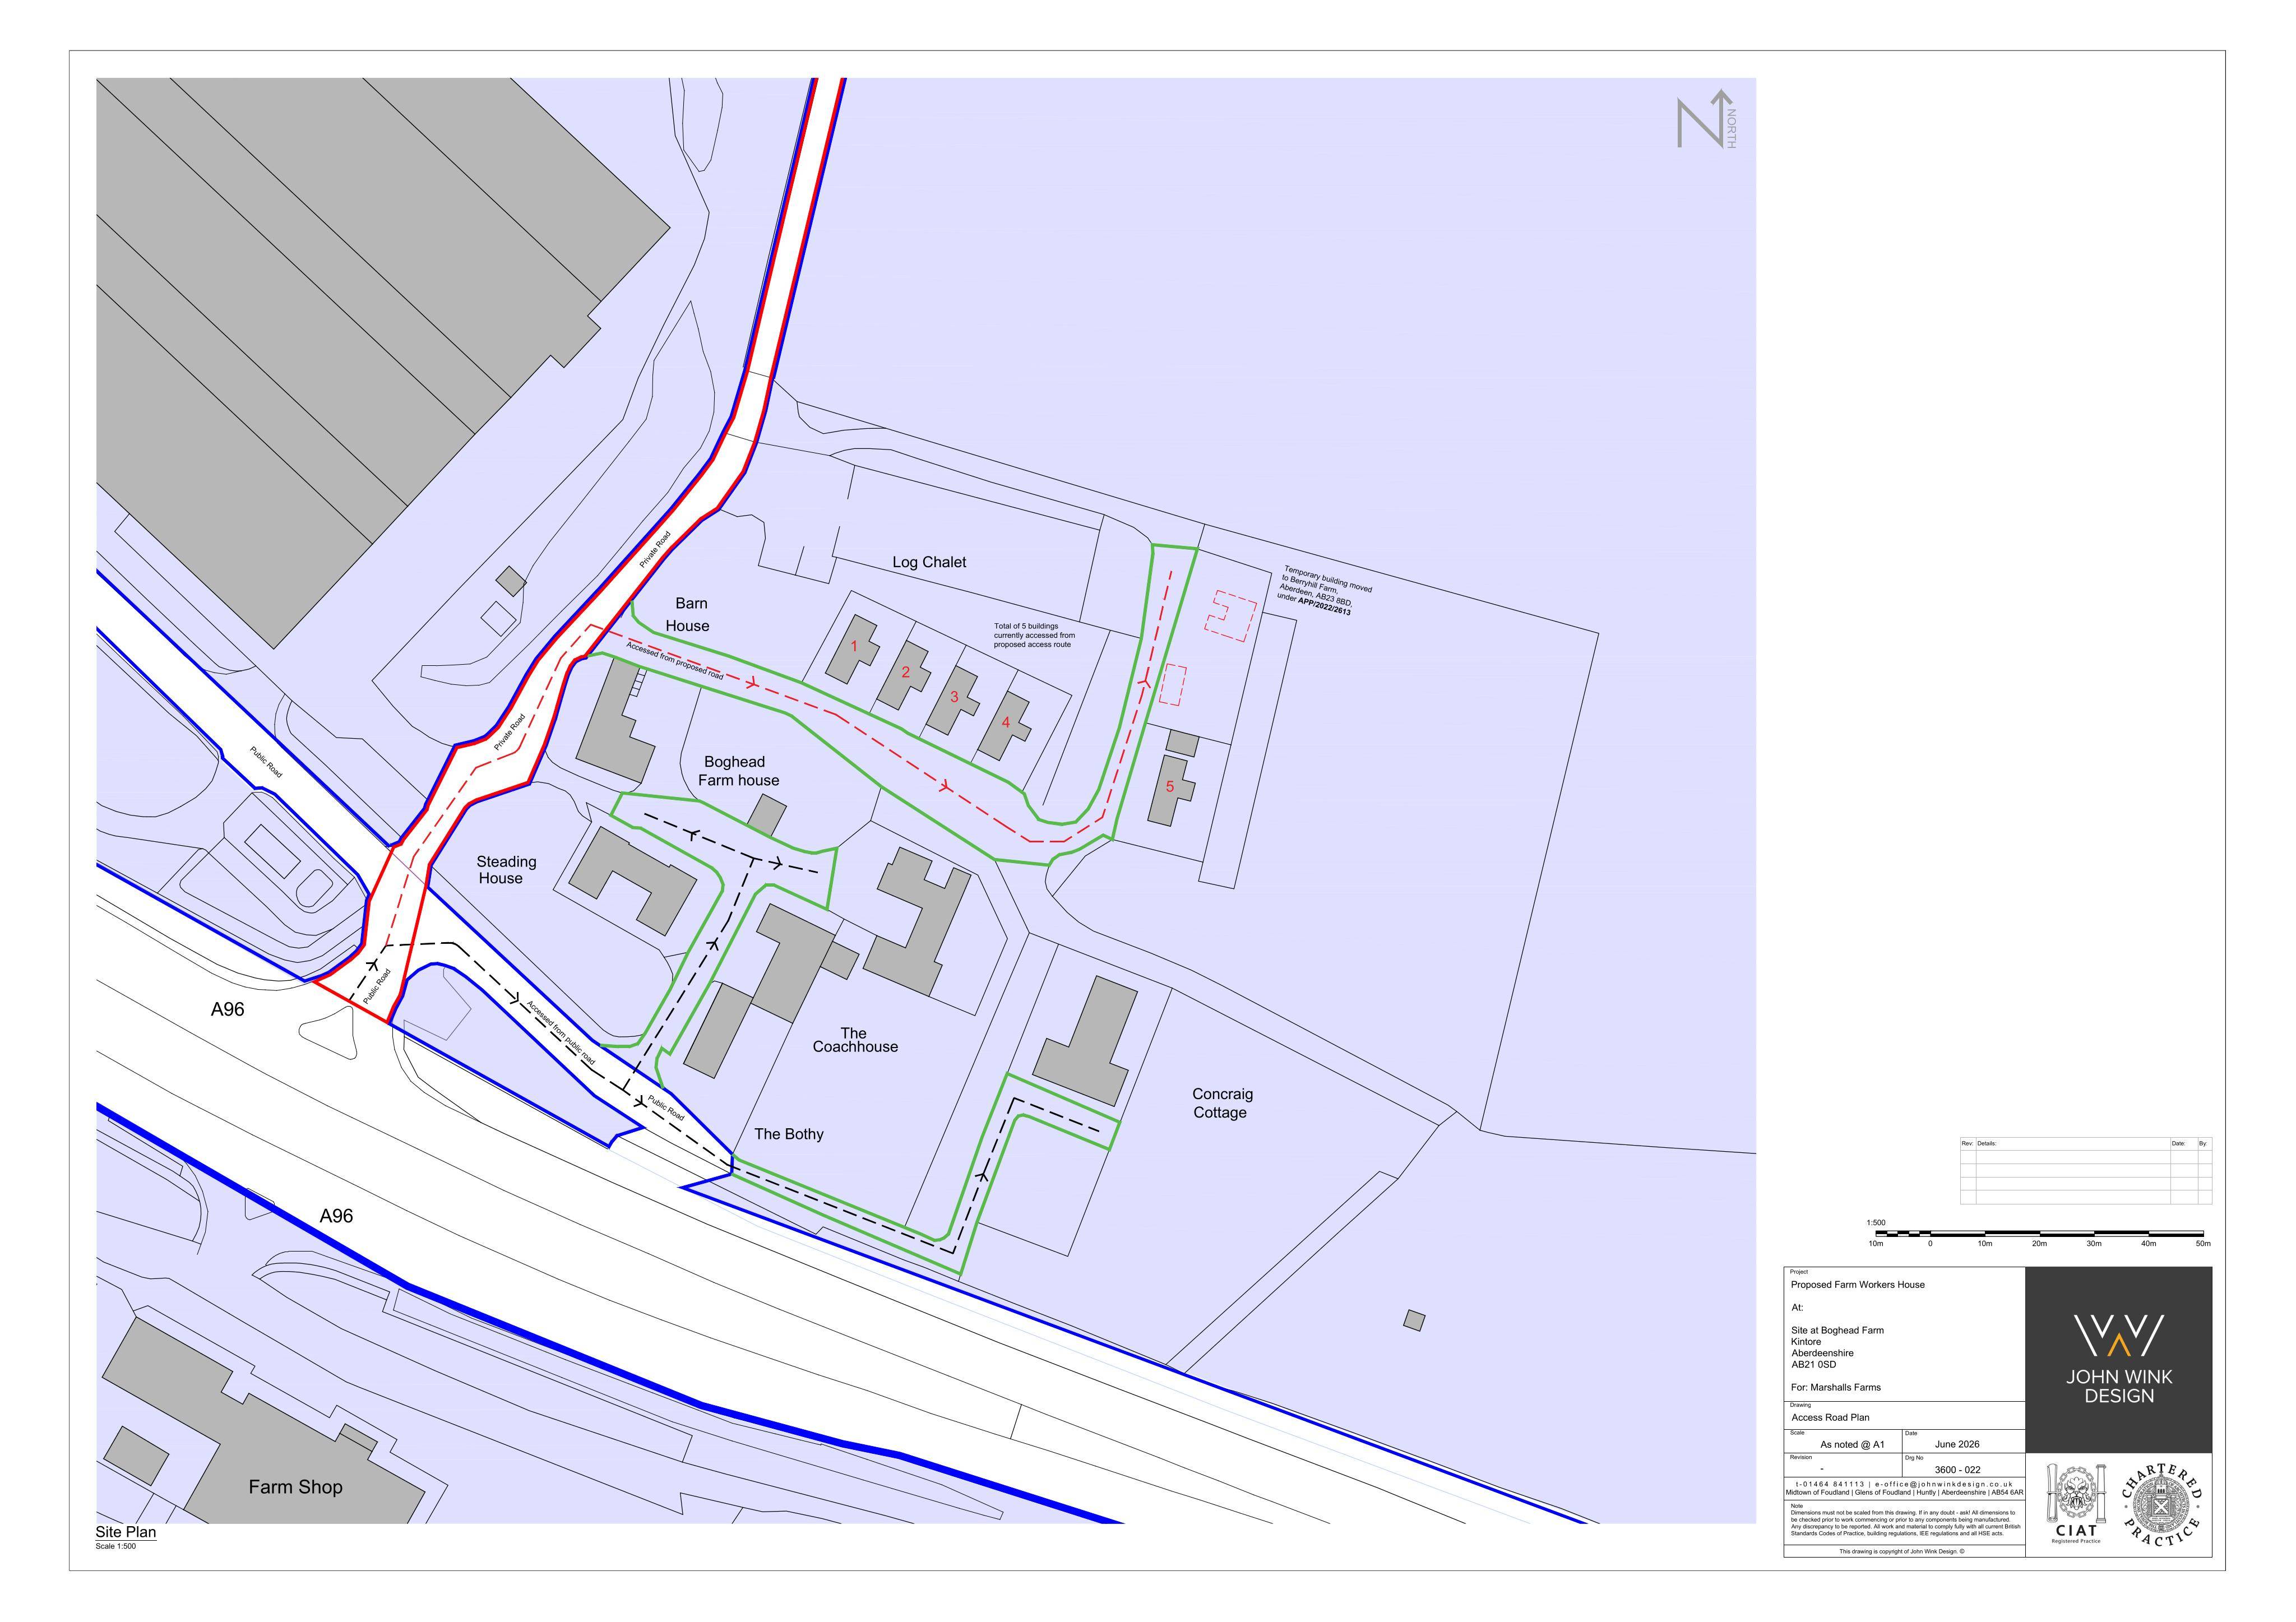Click the 1:500 scale bar

point(2039,1234)
